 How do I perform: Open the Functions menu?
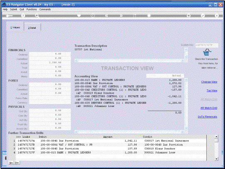[32, 9]
